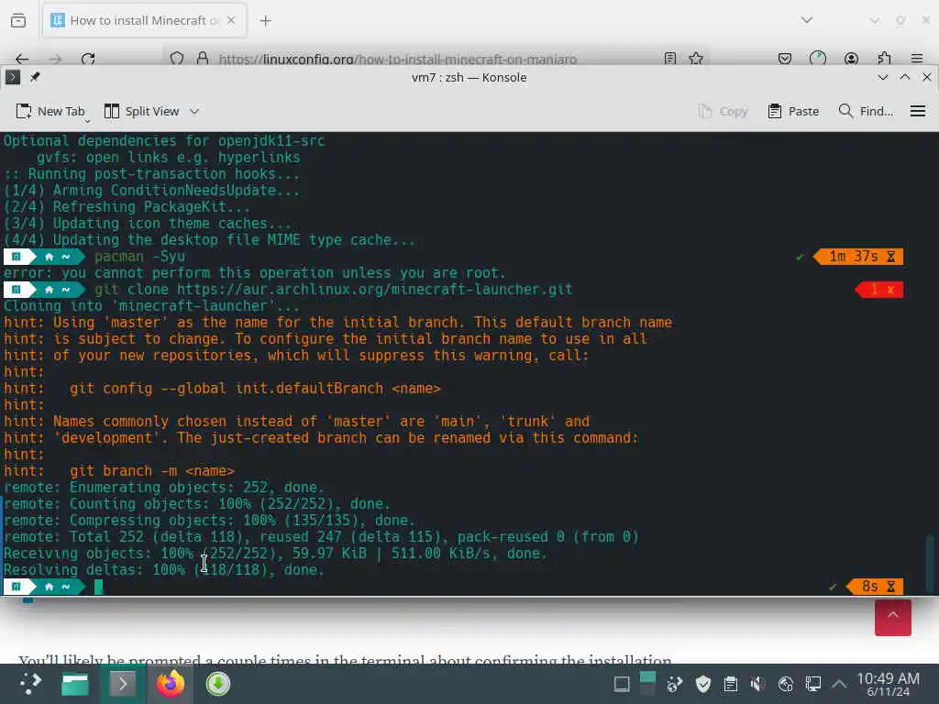Reload the Firefox page
Viewport: 939px width, 704px height.
(x=88, y=59)
